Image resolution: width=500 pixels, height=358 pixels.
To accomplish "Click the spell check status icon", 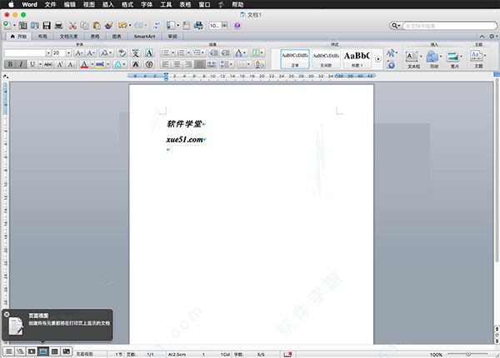I will [x=287, y=354].
